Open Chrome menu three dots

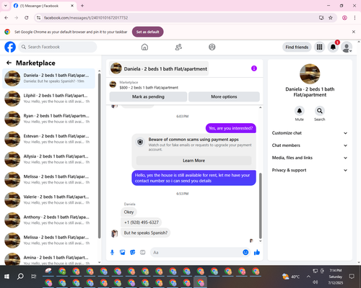pyautogui.click(x=355, y=18)
